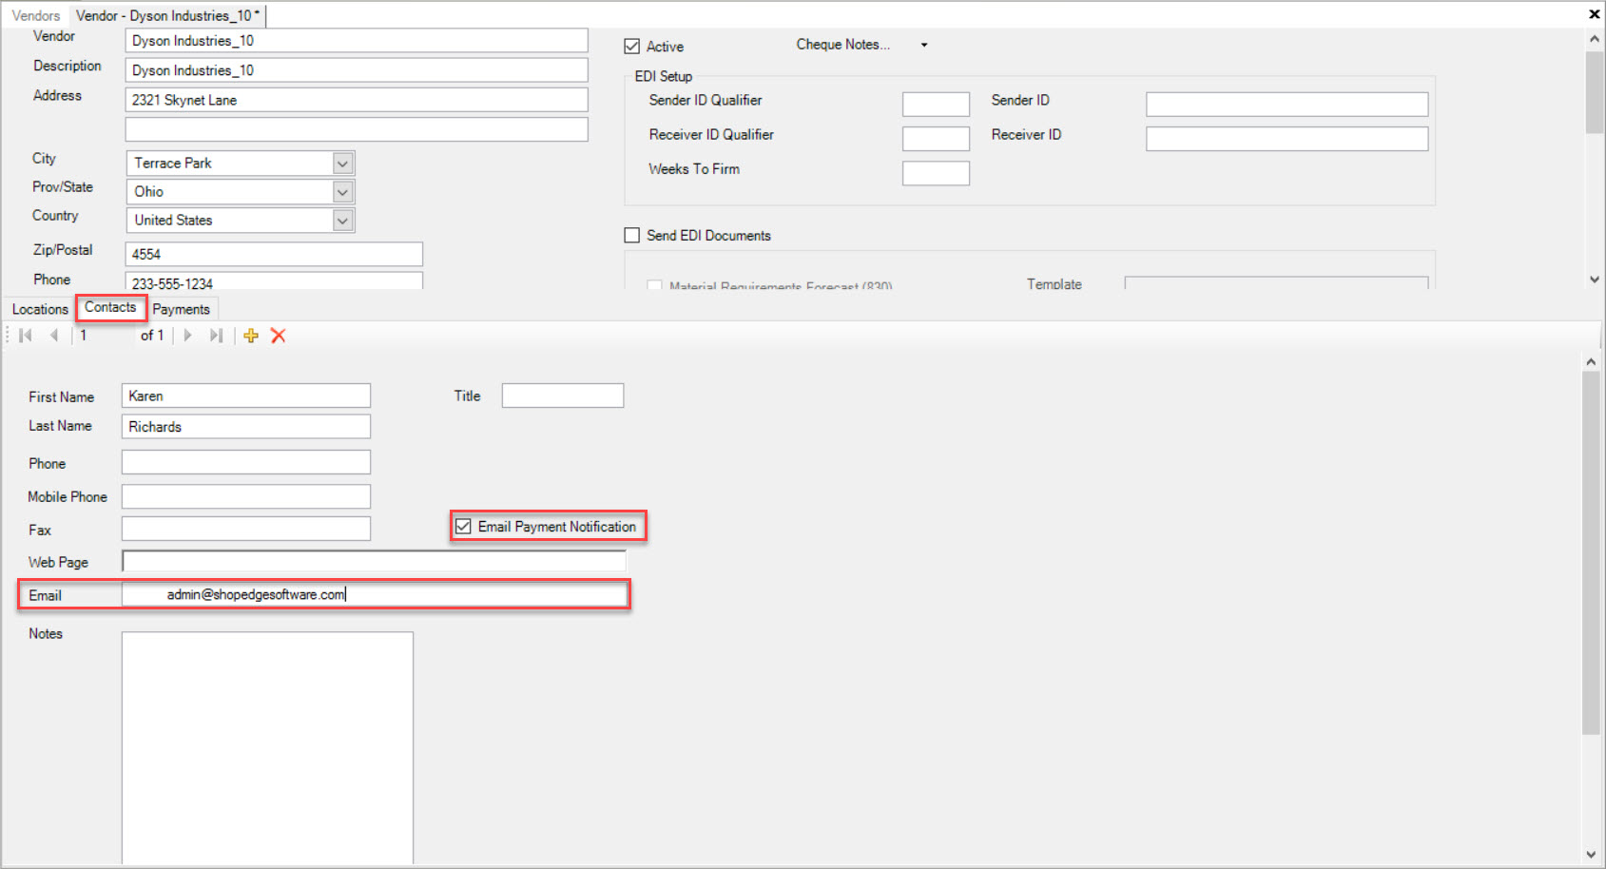
Task: Go to the first contact record
Action: [x=26, y=336]
